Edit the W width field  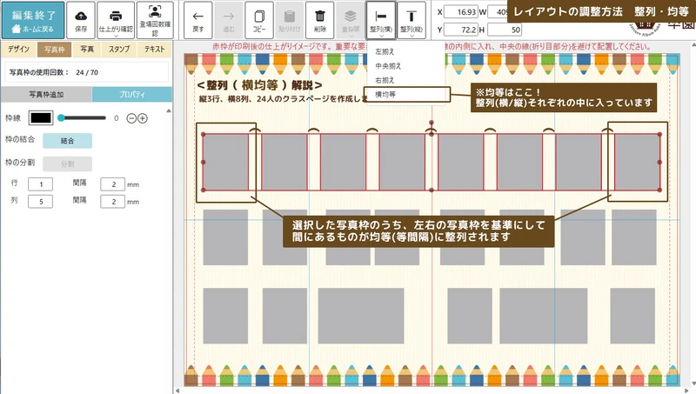tap(498, 12)
